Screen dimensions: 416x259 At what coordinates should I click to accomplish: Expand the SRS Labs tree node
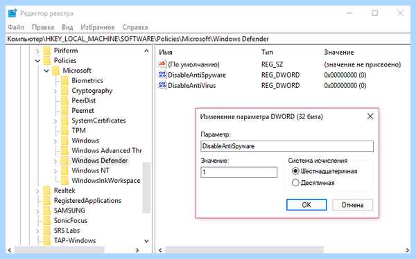[37, 231]
